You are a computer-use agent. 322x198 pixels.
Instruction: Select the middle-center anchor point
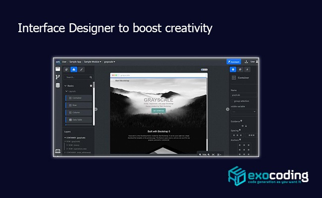(244, 150)
